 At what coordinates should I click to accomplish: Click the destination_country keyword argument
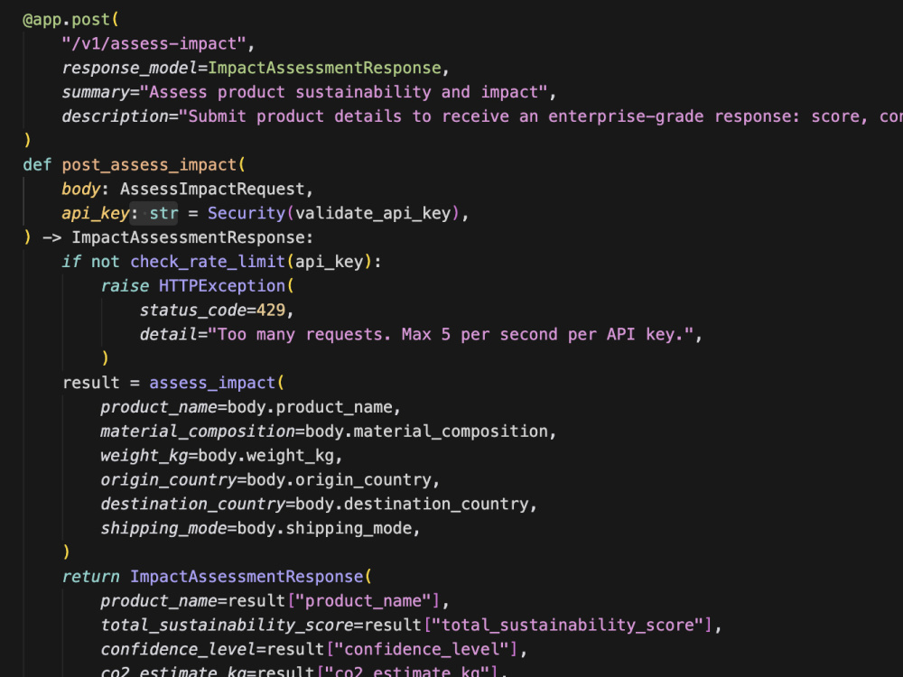point(193,503)
